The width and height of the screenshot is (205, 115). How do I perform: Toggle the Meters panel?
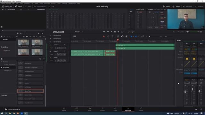tap(176, 6)
